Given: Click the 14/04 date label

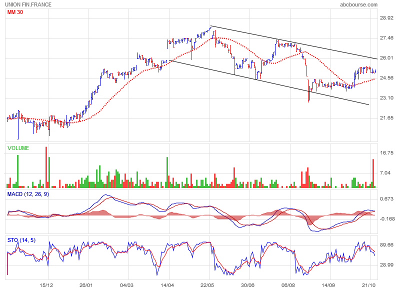Looking at the screenshot, I should coord(167,285).
